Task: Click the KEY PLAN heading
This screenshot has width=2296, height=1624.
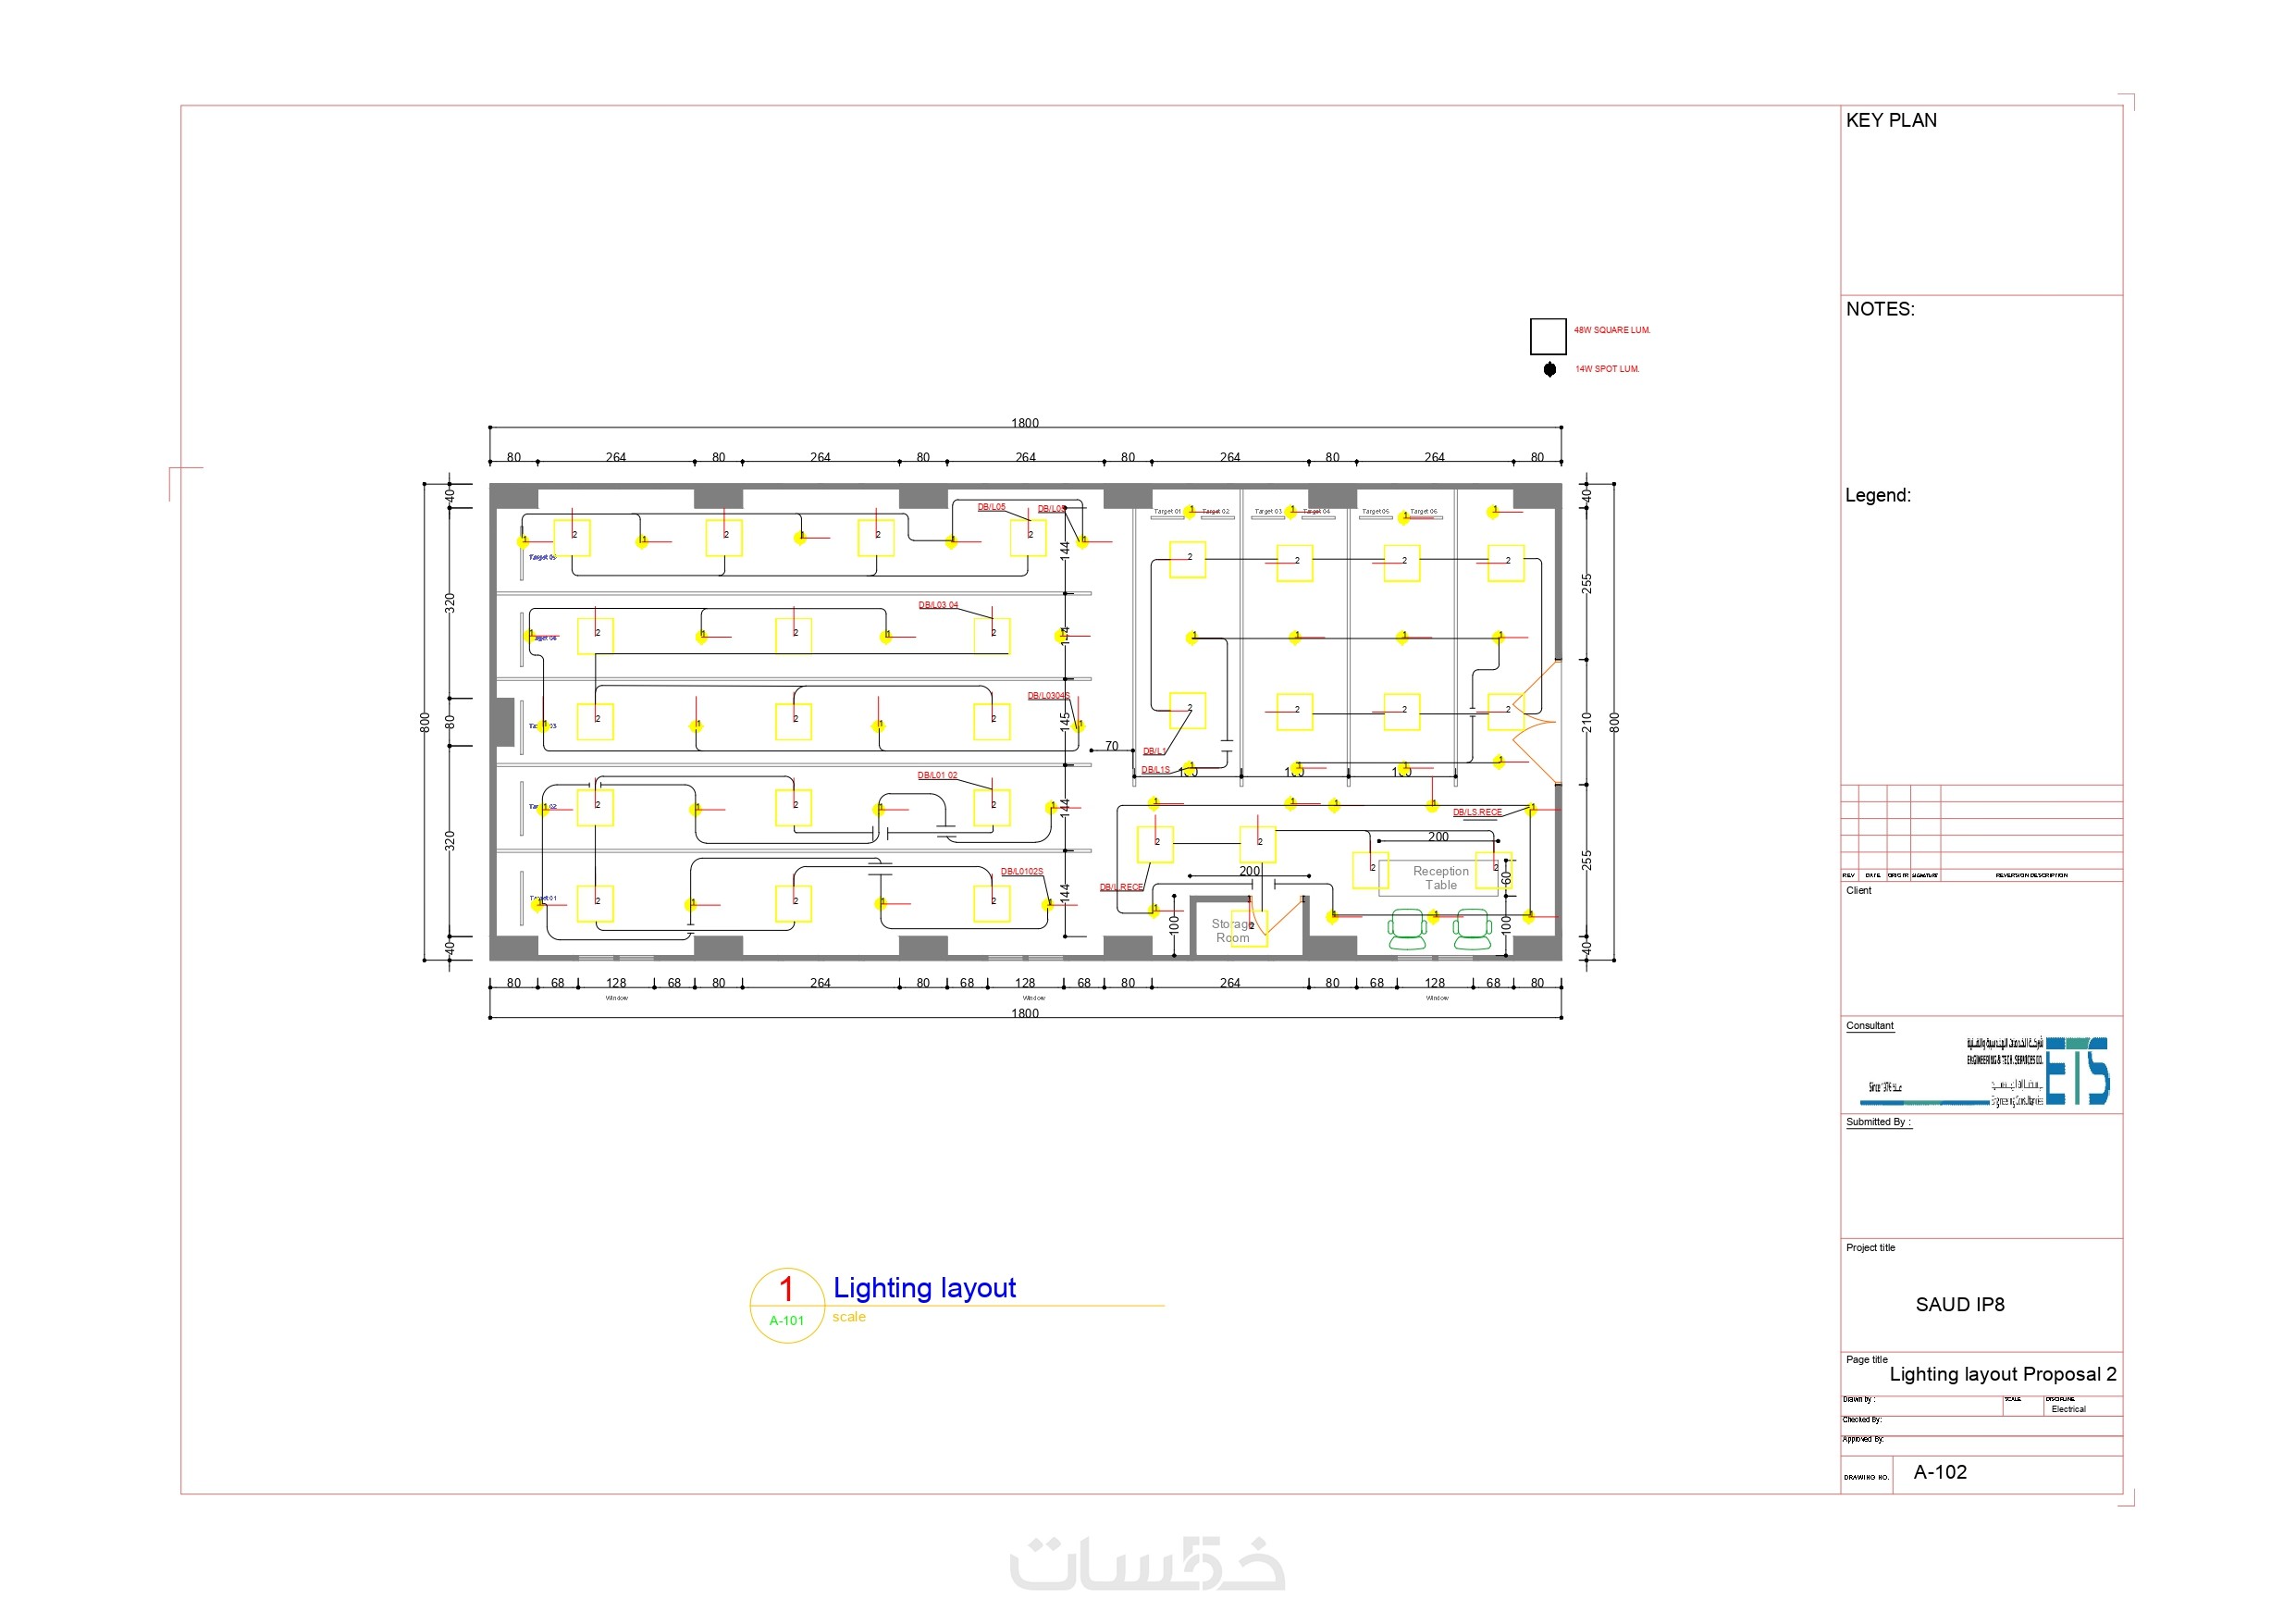Action: 1890,120
